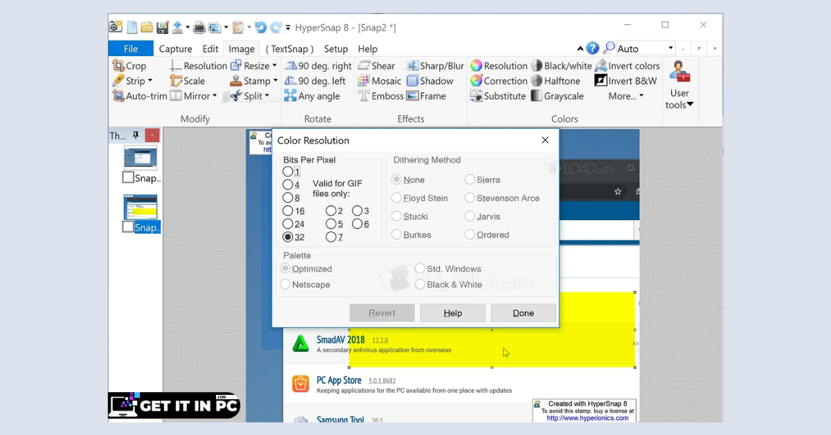Undo the last action
The width and height of the screenshot is (831, 435).
pyautogui.click(x=260, y=27)
